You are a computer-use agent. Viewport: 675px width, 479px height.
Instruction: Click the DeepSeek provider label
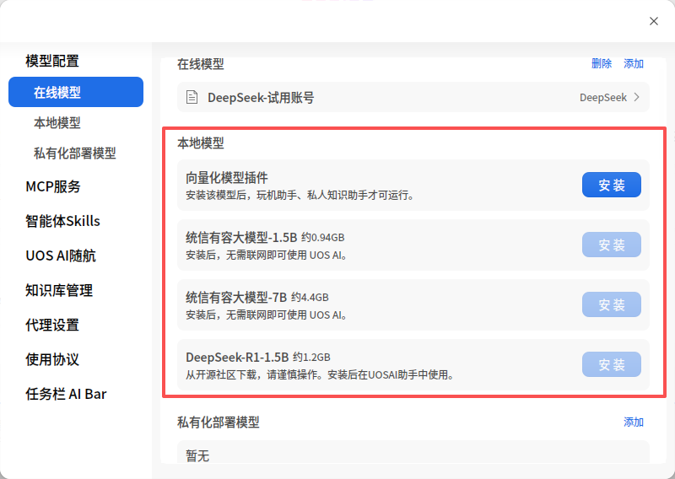(603, 97)
